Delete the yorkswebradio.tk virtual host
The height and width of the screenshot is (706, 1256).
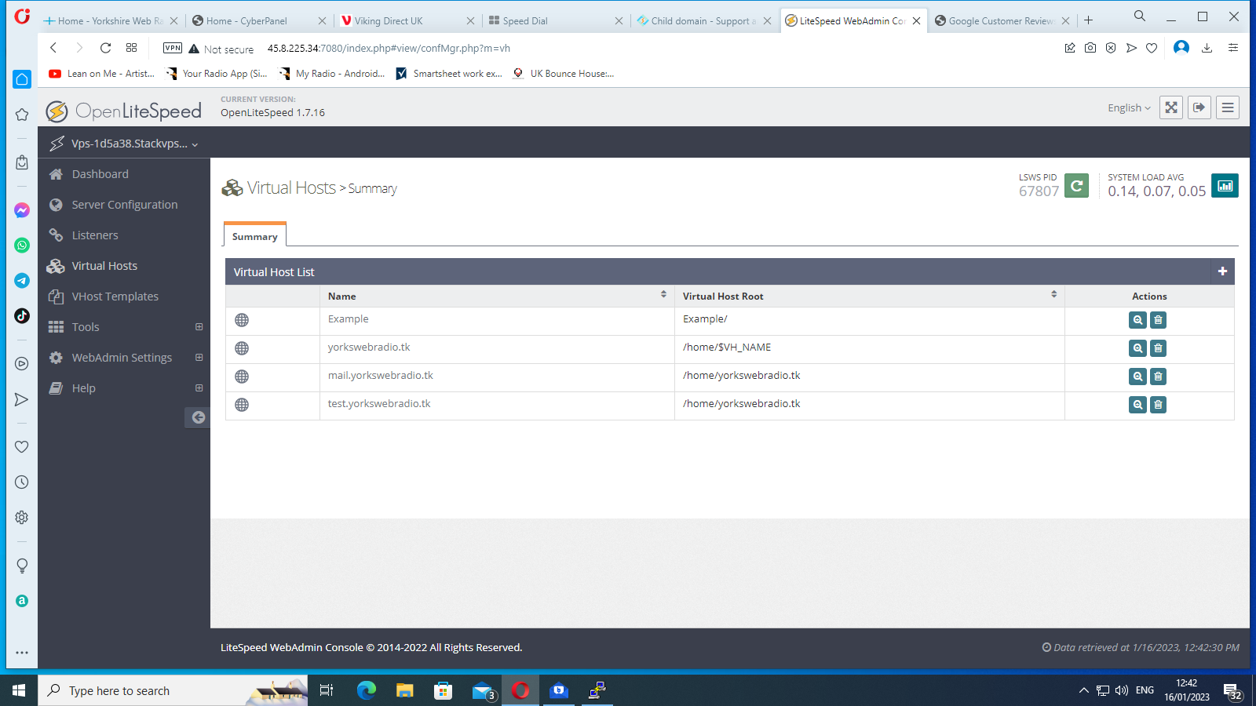click(1158, 348)
